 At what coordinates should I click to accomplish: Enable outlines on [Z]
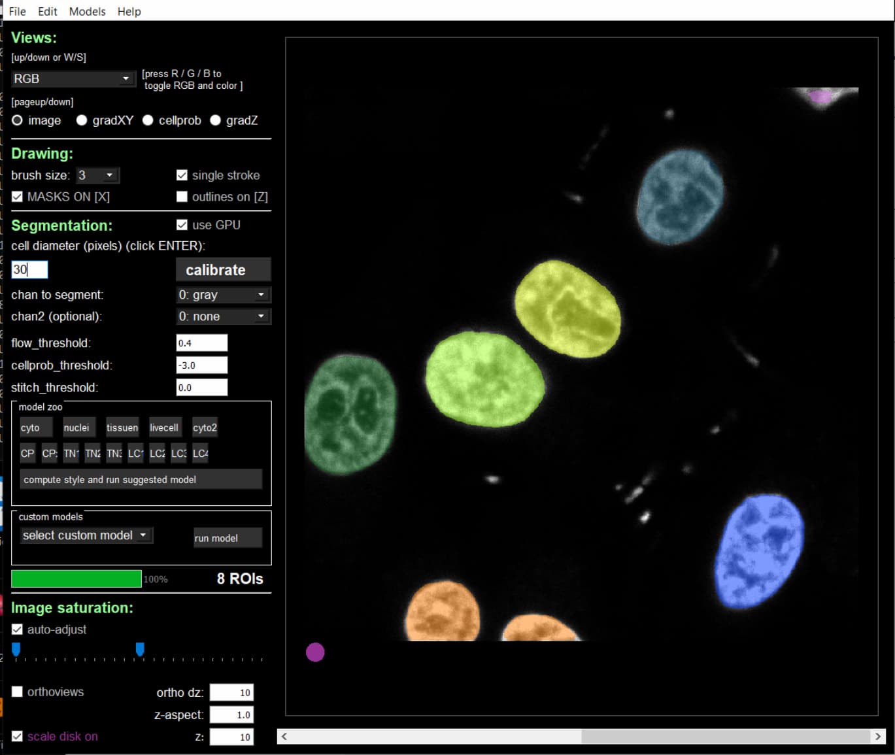(182, 196)
